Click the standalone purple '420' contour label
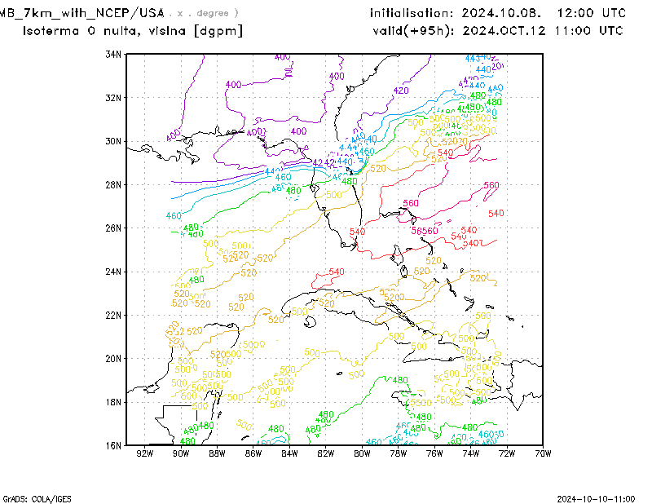652x504 pixels. tap(401, 91)
